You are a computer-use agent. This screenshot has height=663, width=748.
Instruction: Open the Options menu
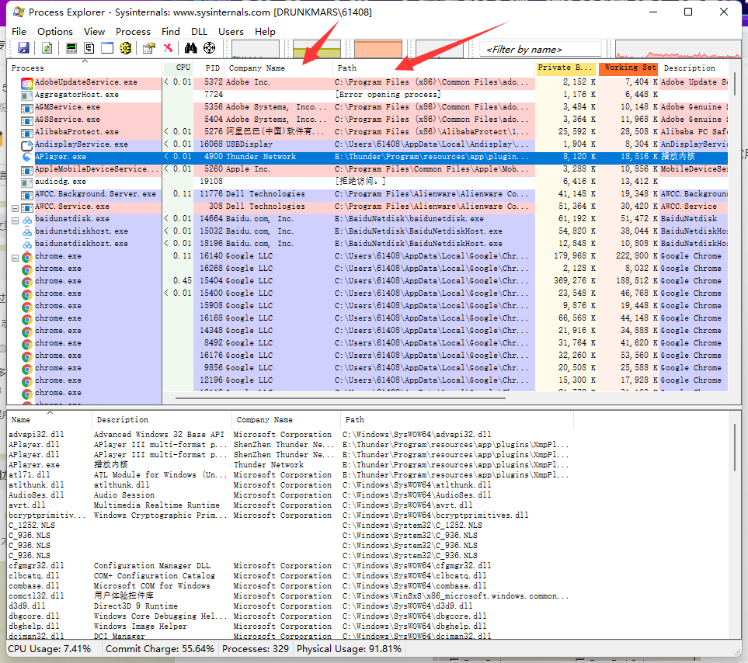coord(54,31)
